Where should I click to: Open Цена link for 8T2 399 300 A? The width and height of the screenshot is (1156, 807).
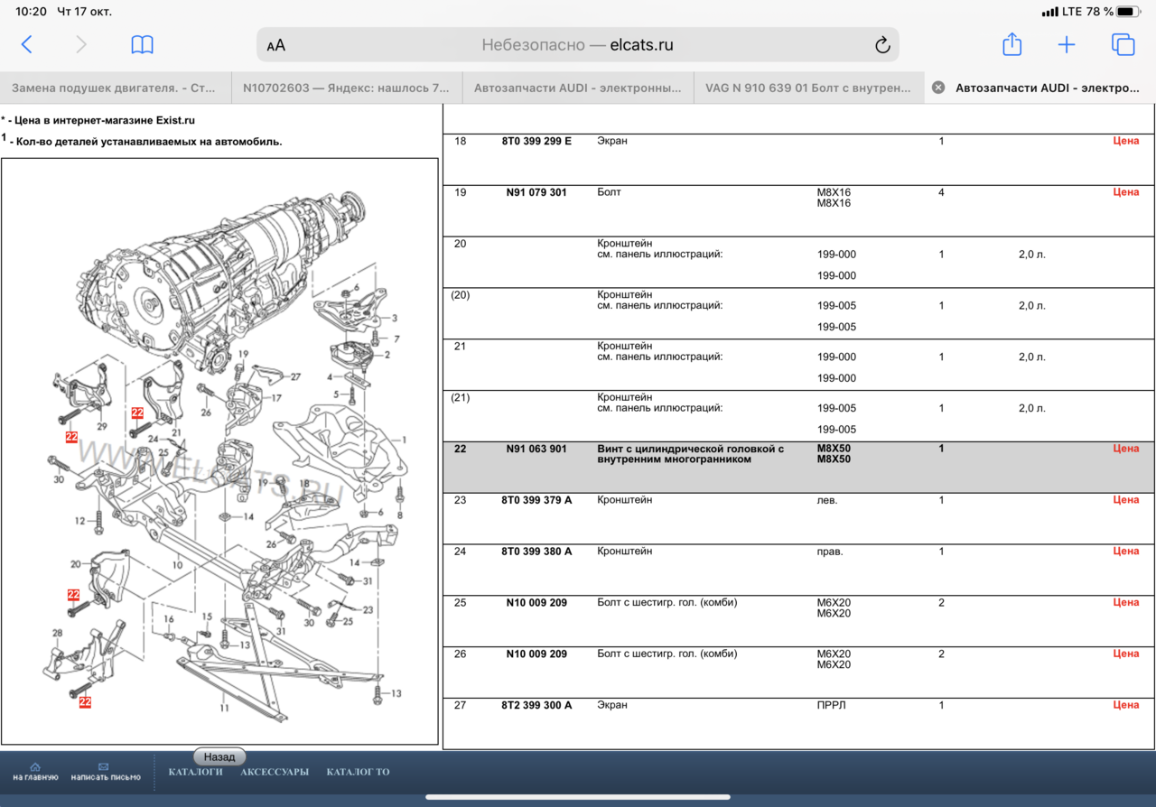pyautogui.click(x=1126, y=705)
